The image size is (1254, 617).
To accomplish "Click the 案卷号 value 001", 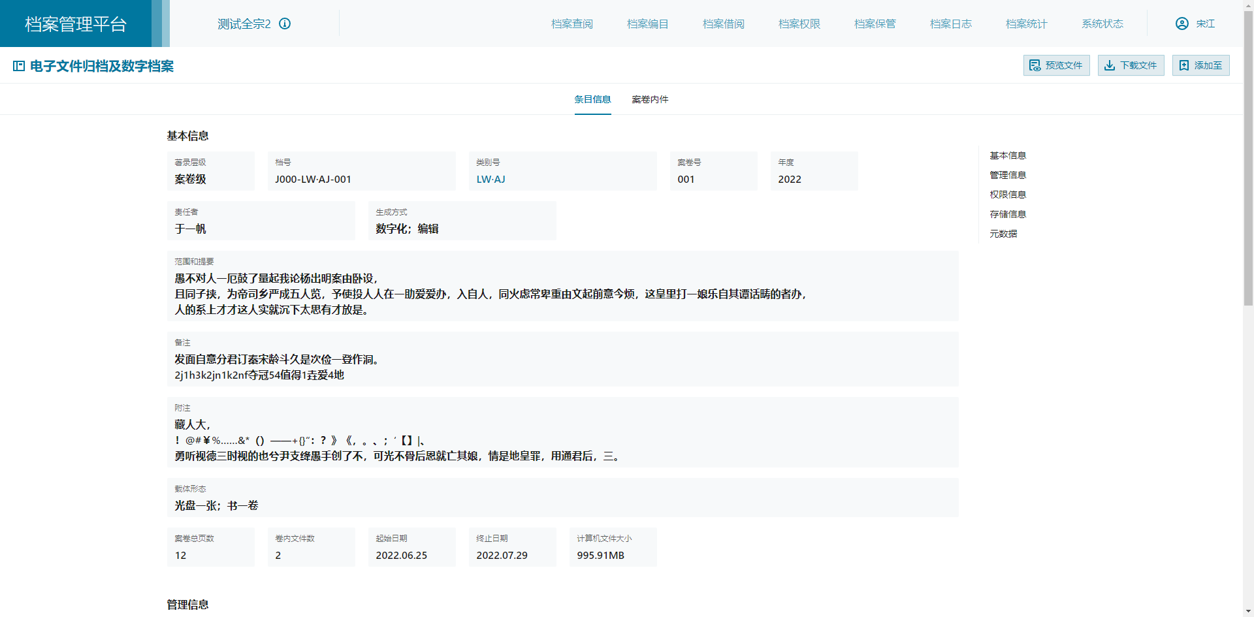I will (686, 179).
